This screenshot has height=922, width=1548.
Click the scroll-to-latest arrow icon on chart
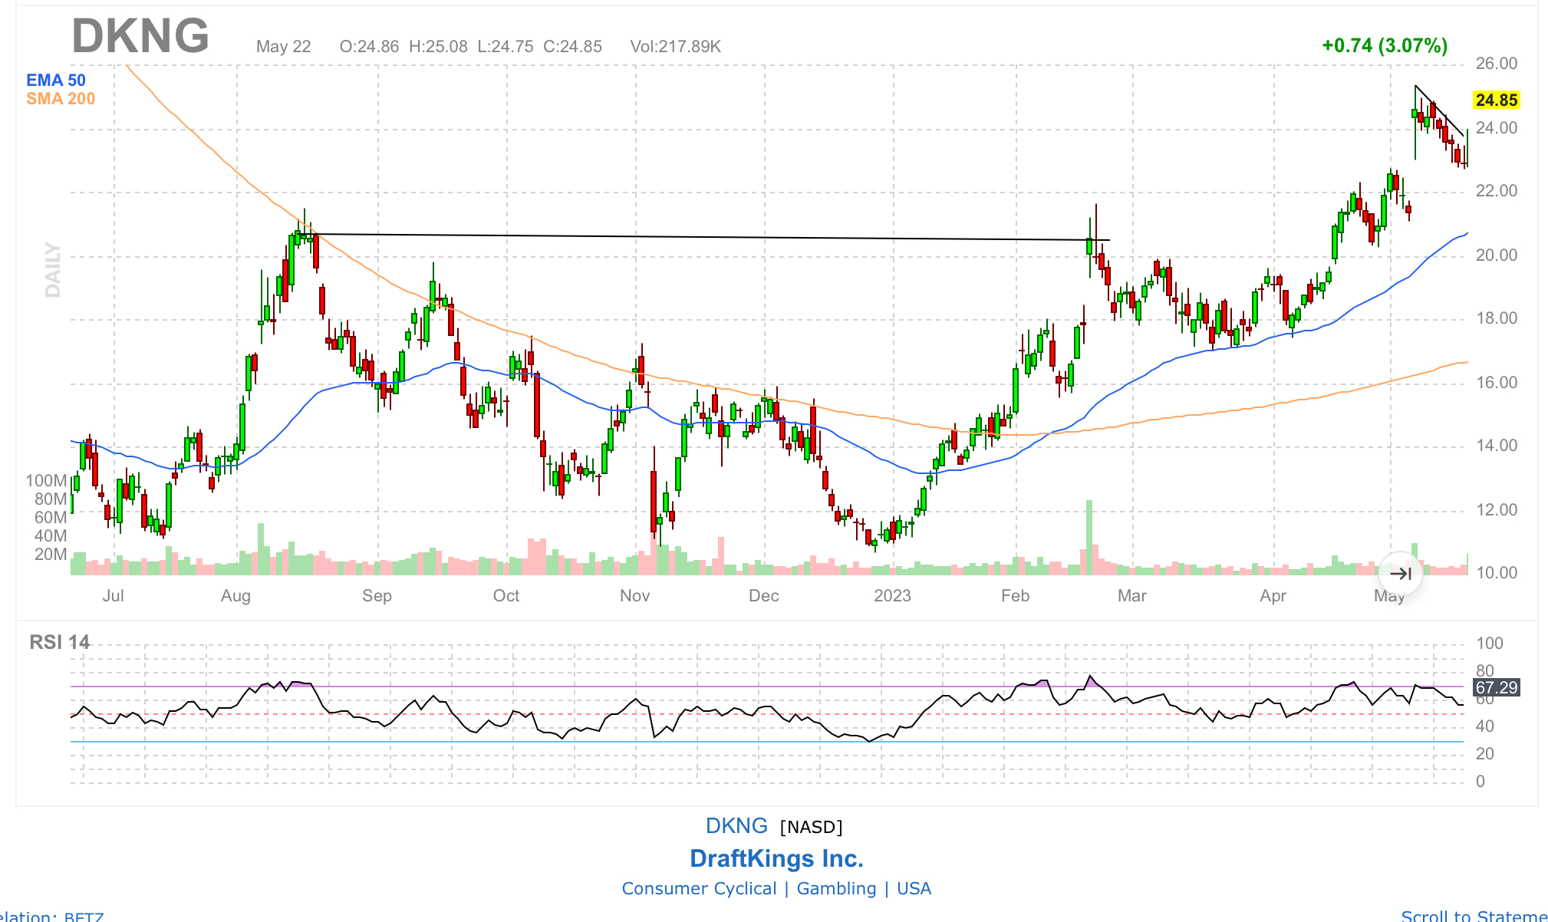[1401, 572]
